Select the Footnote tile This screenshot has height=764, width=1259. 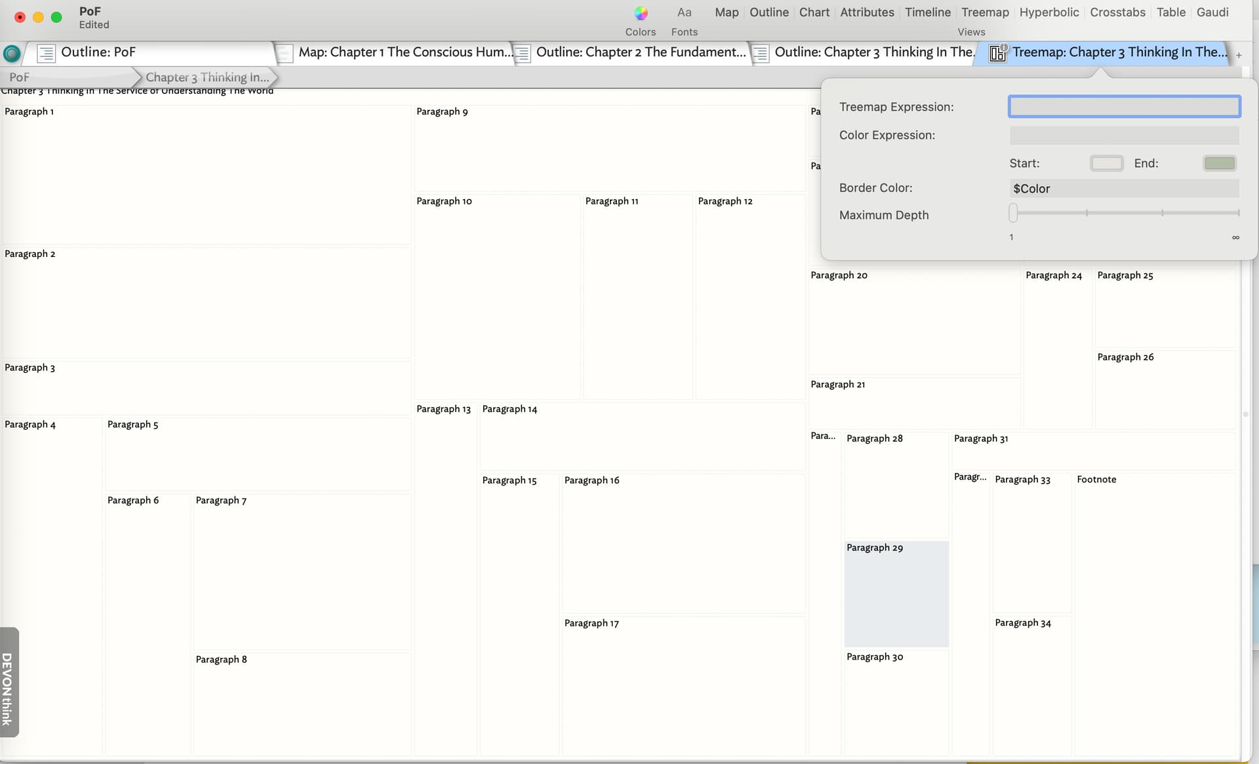1155,614
